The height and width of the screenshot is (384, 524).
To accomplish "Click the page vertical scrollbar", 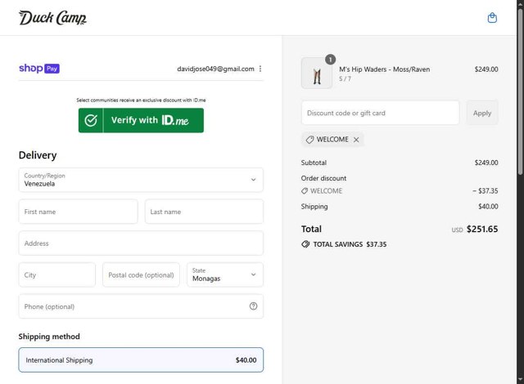I will pos(521,90).
